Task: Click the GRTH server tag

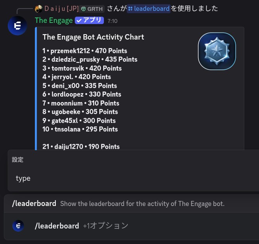Action: point(92,9)
